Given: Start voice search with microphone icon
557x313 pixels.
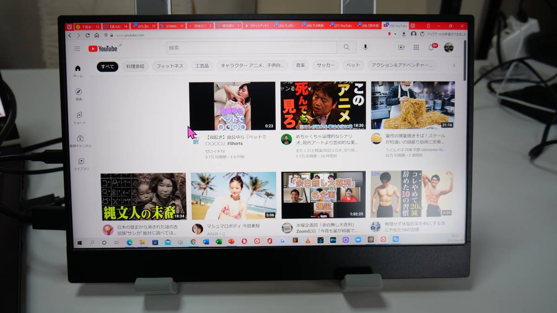Looking at the screenshot, I should [365, 47].
